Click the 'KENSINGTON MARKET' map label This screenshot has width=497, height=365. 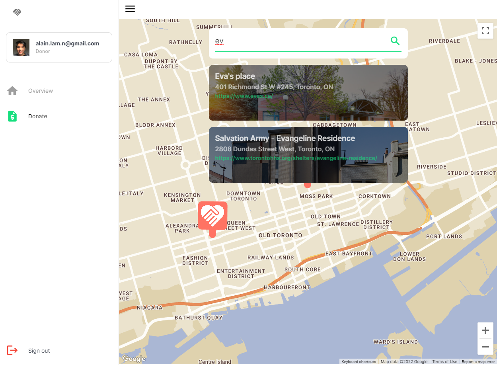182,197
